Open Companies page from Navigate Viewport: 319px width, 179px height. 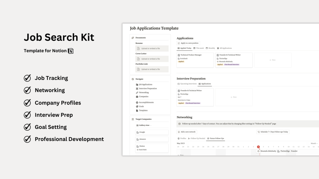pos(143,97)
